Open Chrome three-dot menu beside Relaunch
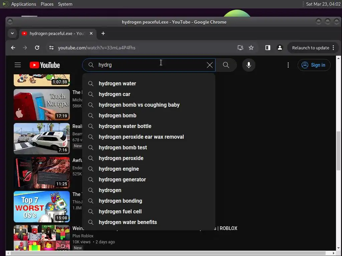The image size is (342, 256). [333, 48]
